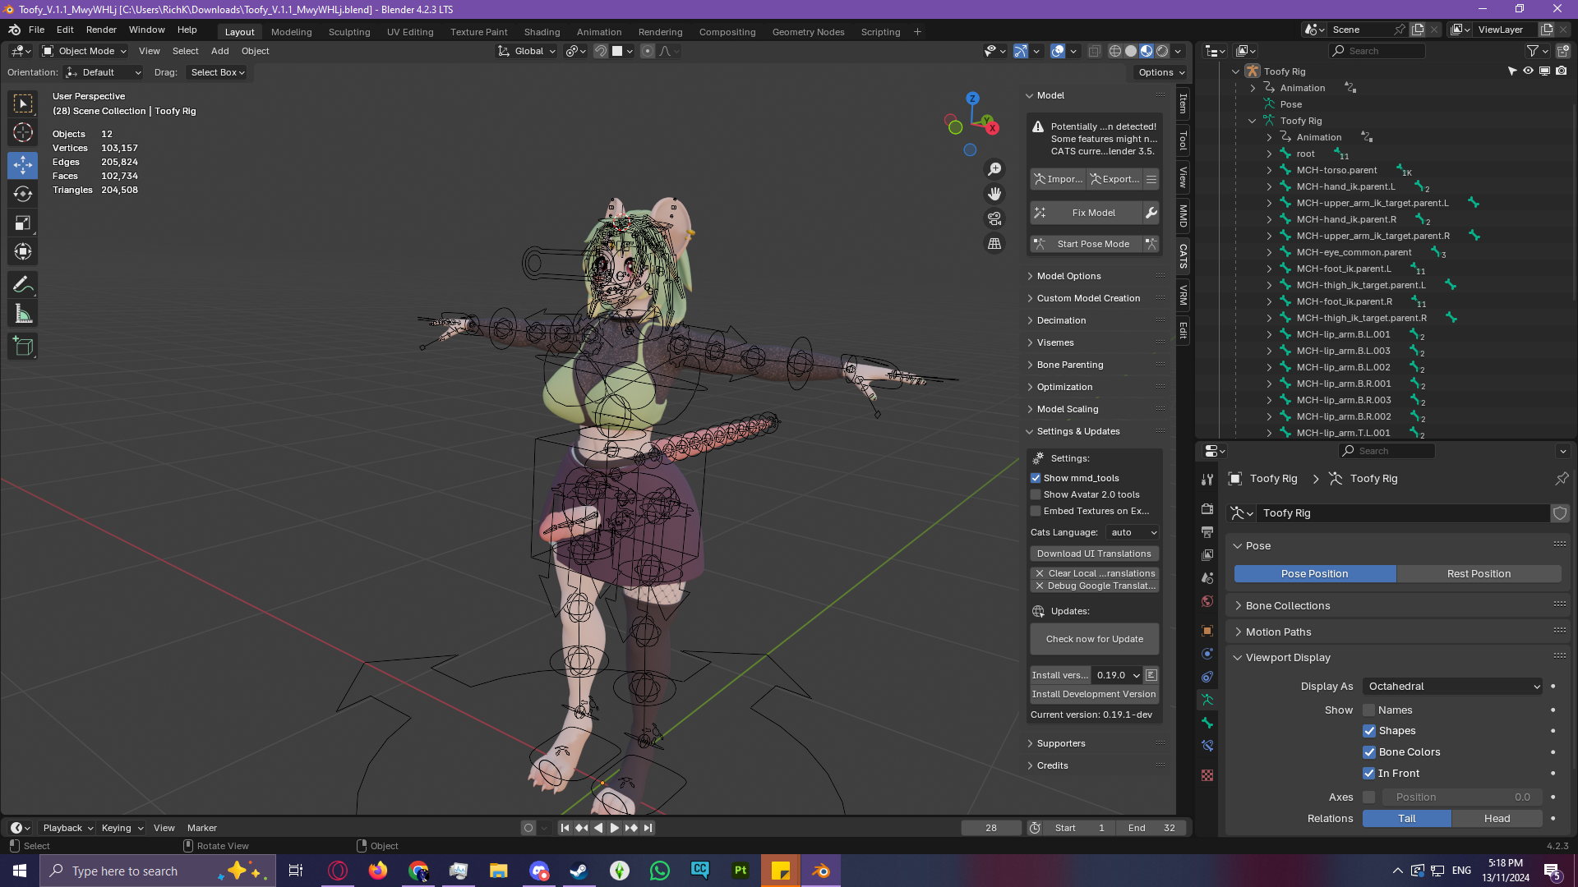Image resolution: width=1578 pixels, height=887 pixels.
Task: Click the Select Box tool icon
Action: coord(23,103)
